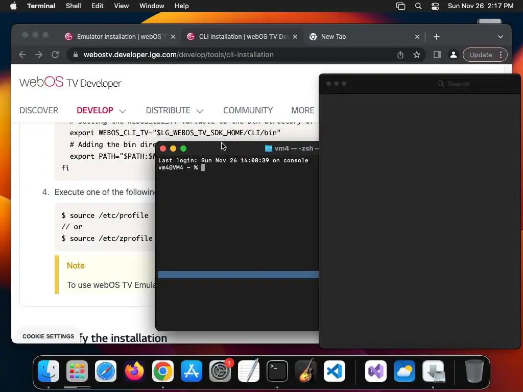Open Visual Studio Code in Dock
Viewport: 523px width, 392px height.
pos(335,371)
